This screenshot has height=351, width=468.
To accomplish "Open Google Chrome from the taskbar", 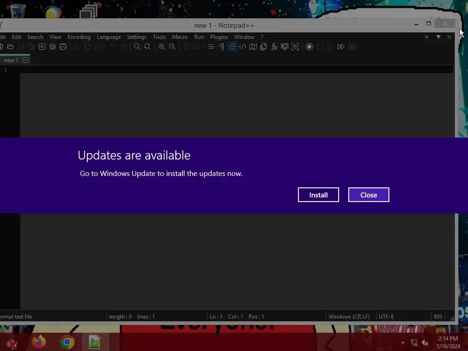I will 67,342.
